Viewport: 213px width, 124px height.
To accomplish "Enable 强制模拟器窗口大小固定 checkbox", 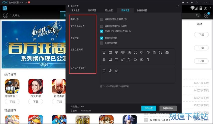I will 101,26.
